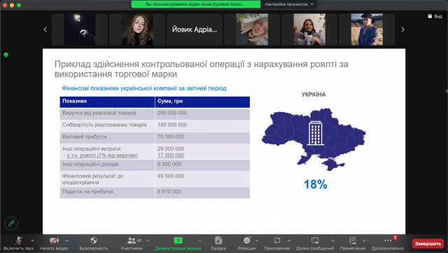Expand reactions options arrow
Image resolution: width=448 pixels, height=253 pixels.
[x=257, y=240]
